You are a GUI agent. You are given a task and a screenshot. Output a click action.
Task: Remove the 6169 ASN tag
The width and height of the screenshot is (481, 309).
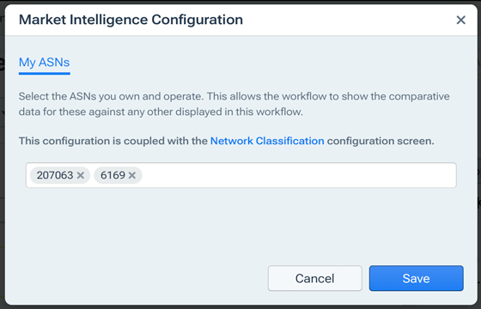point(132,175)
